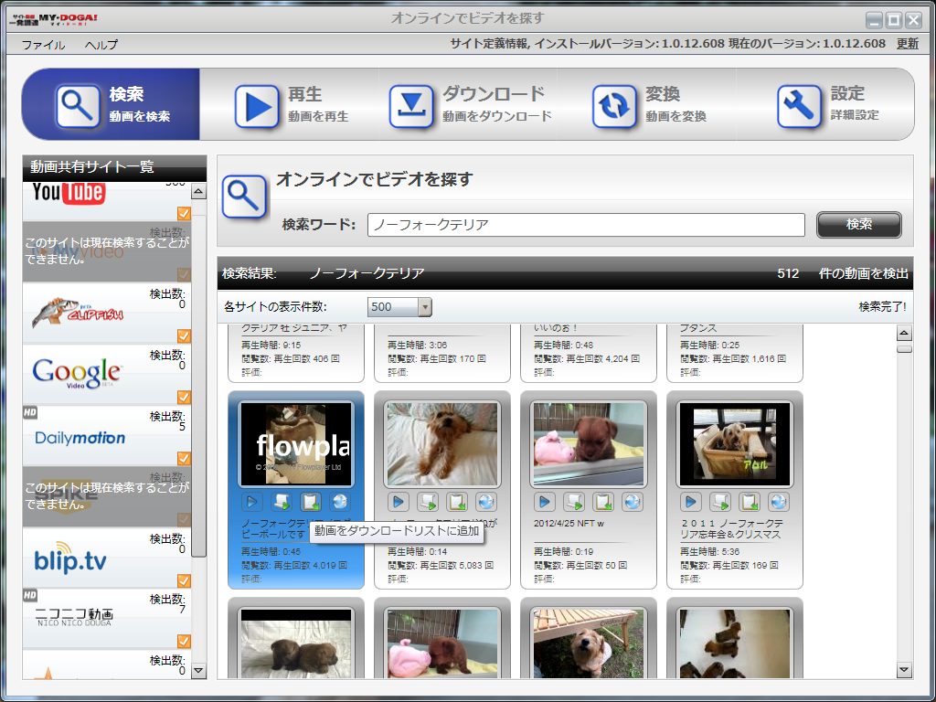Screen dimensions: 936x702
Task: Open the 0:45 video in web browser
Action: click(x=340, y=502)
